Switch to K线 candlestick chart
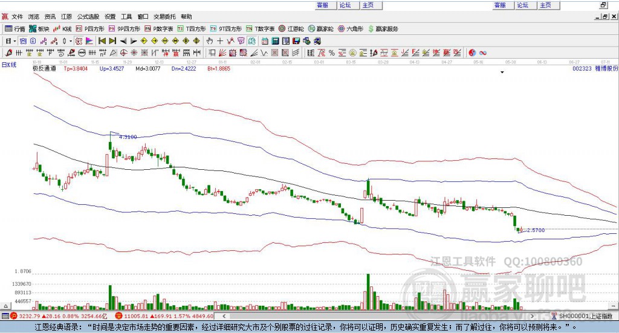The width and height of the screenshot is (619, 333). (x=63, y=28)
